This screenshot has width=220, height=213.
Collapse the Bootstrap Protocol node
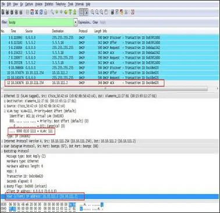click(x=2, y=151)
